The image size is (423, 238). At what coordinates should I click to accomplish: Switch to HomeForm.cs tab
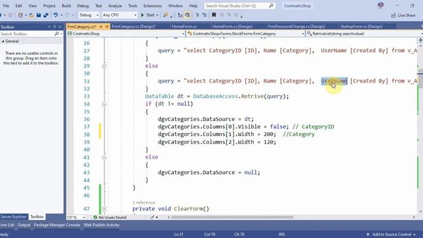(x=184, y=26)
